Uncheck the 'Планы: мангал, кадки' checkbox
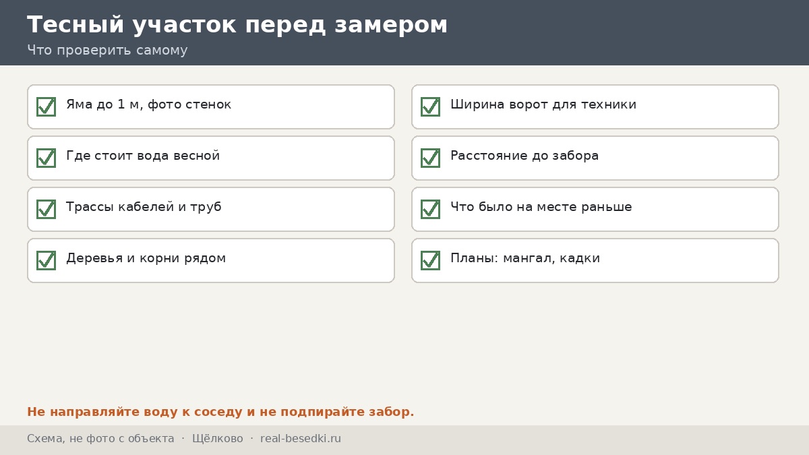This screenshot has height=455, width=809. pyautogui.click(x=430, y=260)
